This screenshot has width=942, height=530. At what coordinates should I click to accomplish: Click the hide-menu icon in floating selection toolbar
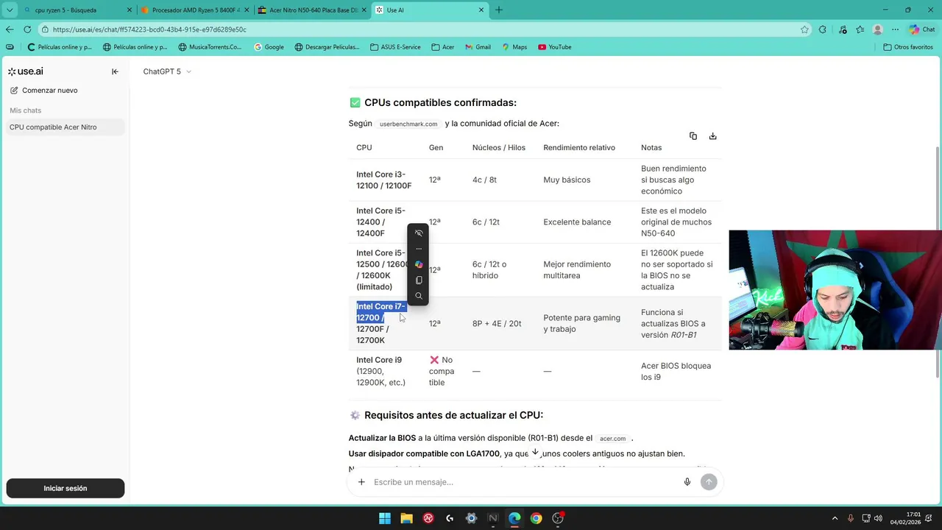coord(419,233)
